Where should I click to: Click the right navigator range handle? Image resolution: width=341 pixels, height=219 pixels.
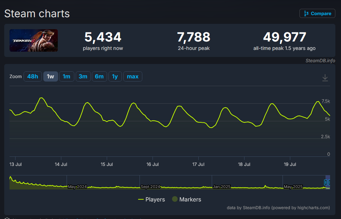pyautogui.click(x=329, y=182)
